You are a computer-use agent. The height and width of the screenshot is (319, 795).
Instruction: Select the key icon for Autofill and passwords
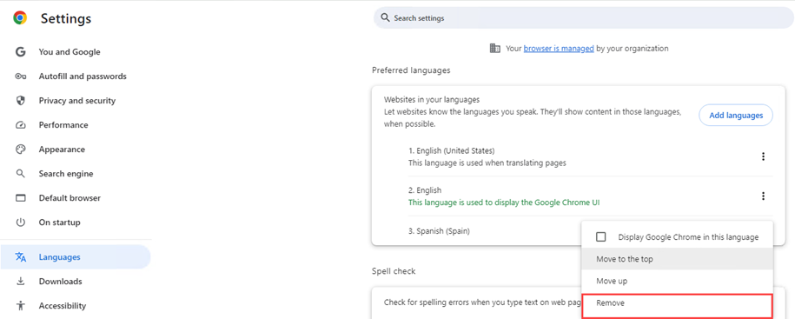tap(20, 76)
